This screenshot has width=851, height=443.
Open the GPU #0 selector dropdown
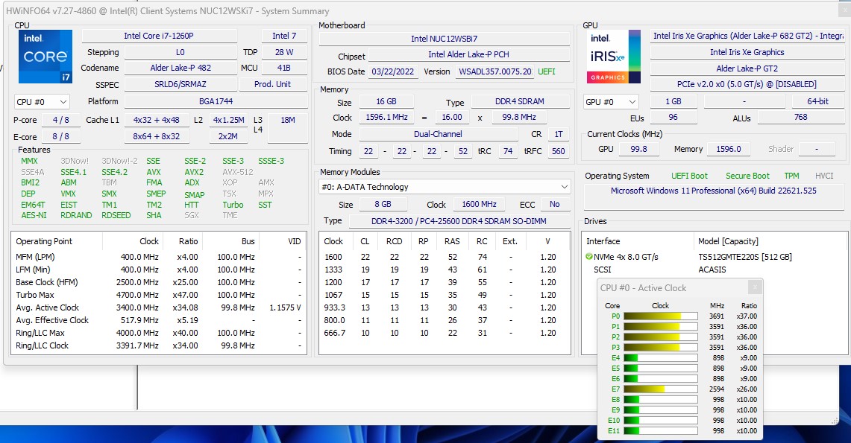[x=611, y=102]
